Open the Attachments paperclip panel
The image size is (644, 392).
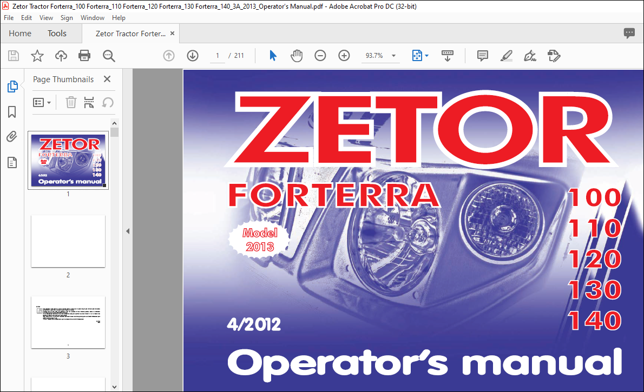[12, 136]
